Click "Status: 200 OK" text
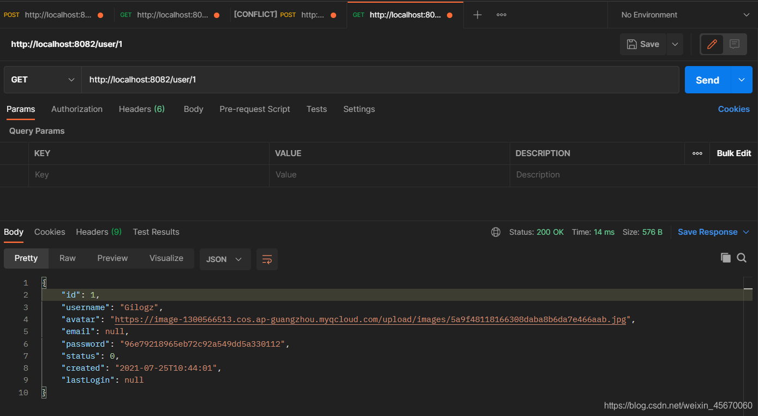 point(536,232)
